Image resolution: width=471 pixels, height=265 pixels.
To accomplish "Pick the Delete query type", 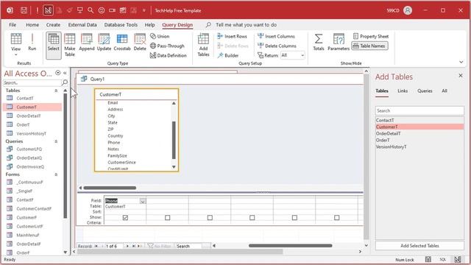I will tap(140, 42).
